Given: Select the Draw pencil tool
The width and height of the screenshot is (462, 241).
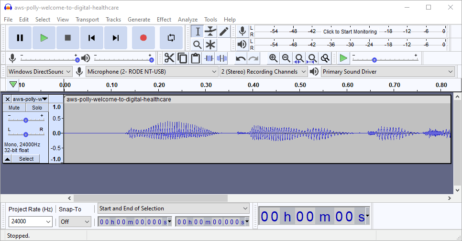Looking at the screenshot, I should [x=224, y=32].
